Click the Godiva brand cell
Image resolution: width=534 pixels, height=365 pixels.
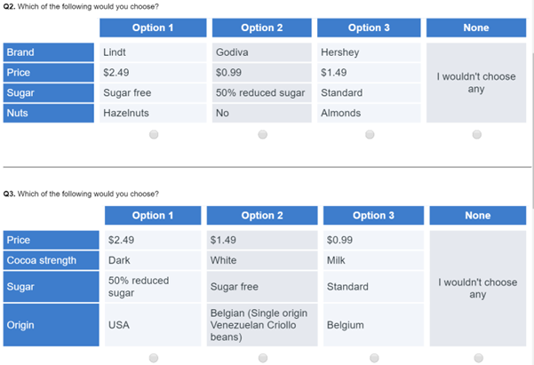(262, 52)
